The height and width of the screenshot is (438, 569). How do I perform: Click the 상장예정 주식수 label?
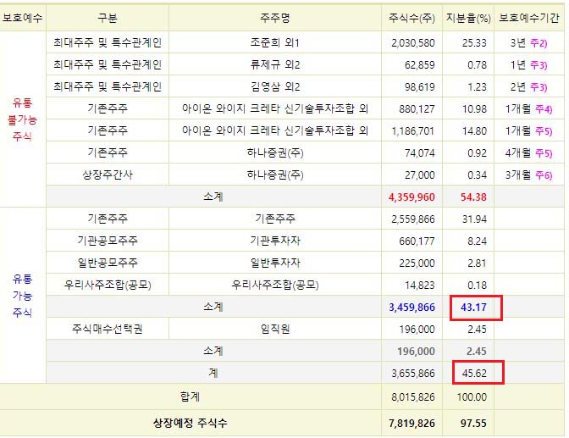191,423
